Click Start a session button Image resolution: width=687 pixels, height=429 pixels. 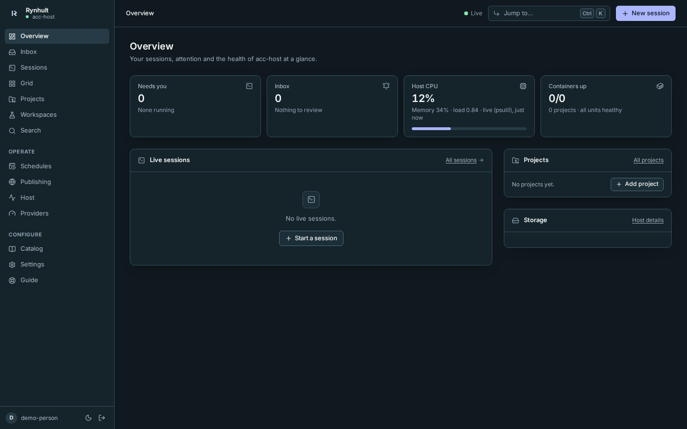311,238
